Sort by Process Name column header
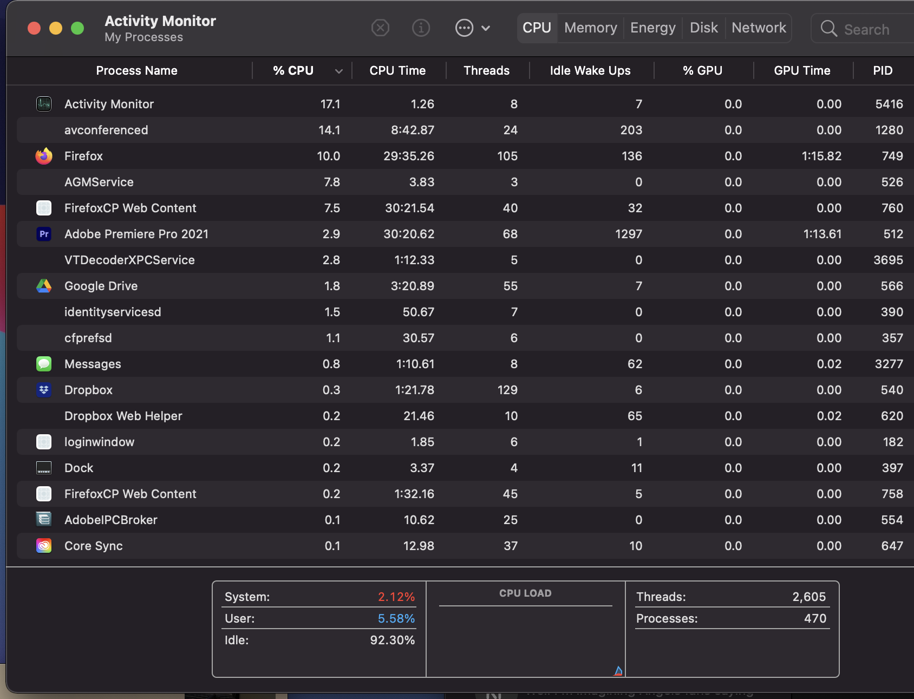 pos(136,70)
